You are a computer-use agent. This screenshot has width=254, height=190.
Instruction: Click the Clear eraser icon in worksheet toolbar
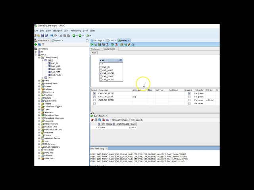coord(129,44)
